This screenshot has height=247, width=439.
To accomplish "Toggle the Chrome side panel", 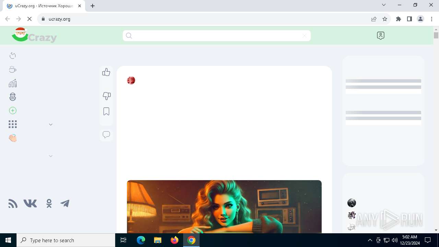I will tap(410, 19).
